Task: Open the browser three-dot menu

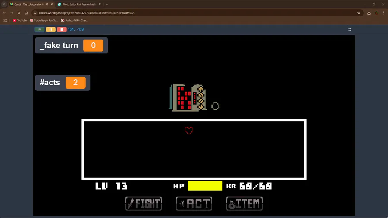Action: coord(384,13)
